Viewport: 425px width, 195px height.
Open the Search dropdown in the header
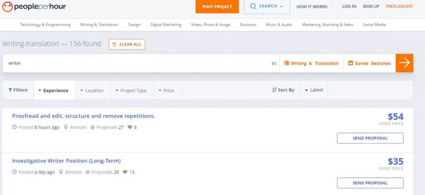267,7
